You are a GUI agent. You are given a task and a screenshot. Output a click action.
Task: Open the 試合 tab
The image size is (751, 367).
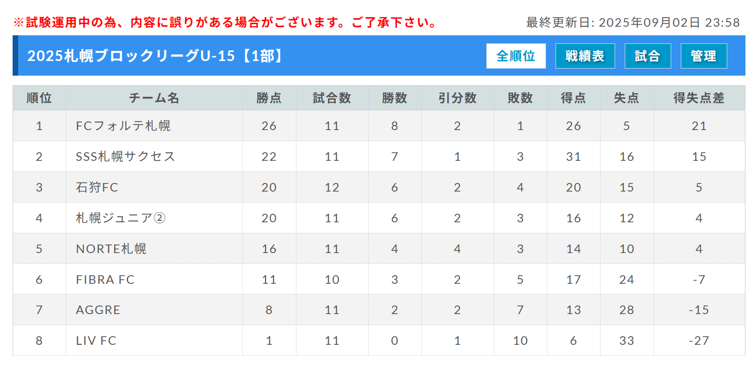(x=647, y=56)
